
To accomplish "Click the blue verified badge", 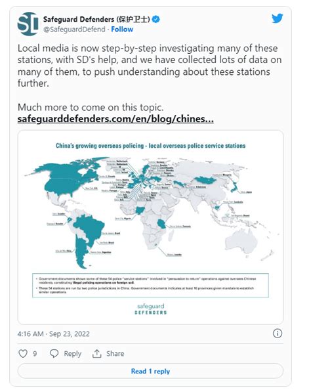I will coord(156,19).
